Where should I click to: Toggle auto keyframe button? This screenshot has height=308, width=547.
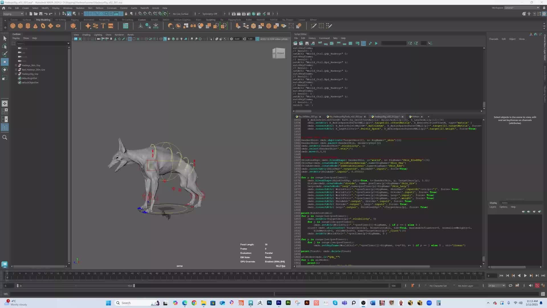click(537, 285)
